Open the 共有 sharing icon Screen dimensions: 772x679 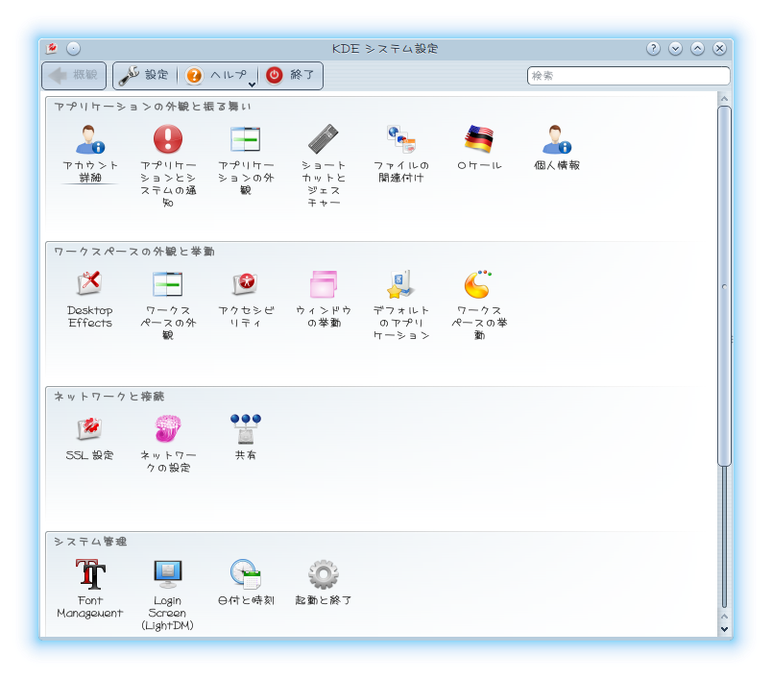pyautogui.click(x=245, y=429)
